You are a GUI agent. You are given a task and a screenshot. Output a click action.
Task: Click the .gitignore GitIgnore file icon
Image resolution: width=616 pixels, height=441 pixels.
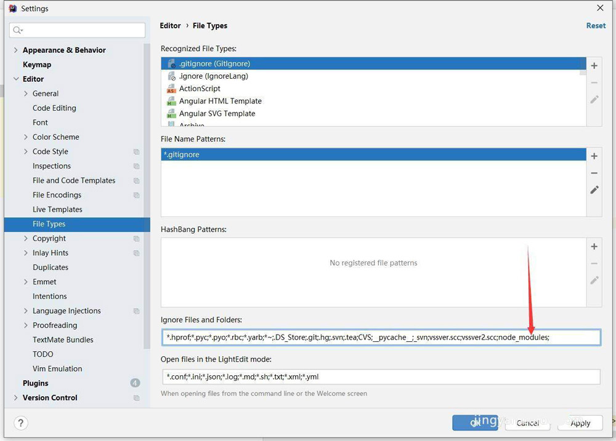tap(171, 63)
